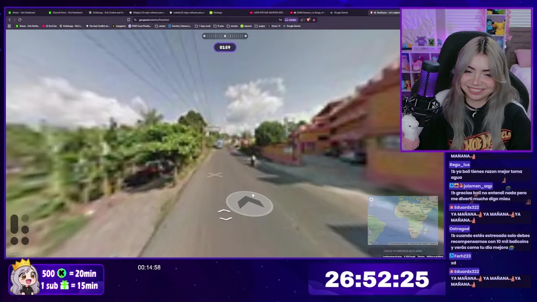Switch to the Channel Points - Kick Dashboard tab
This screenshot has width=537, height=302.
click(66, 13)
